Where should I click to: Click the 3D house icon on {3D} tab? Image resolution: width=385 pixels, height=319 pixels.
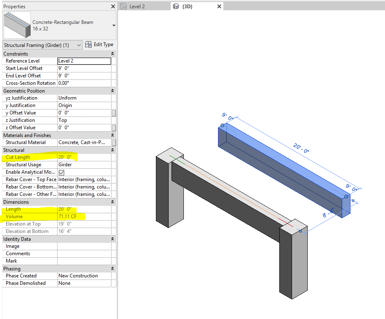click(x=176, y=6)
